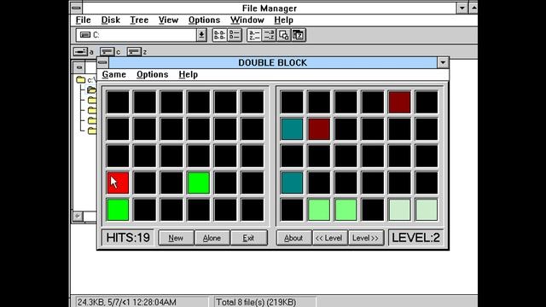Click status bar text 'Total 8 file(s) (219KB)'

(x=256, y=302)
